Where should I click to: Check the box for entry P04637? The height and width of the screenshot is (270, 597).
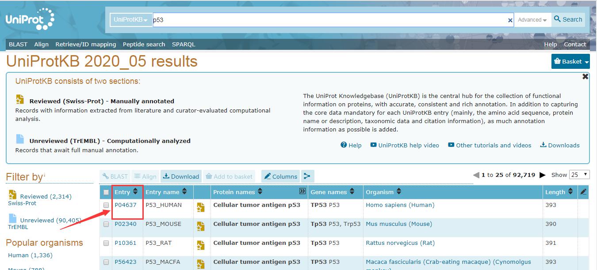point(106,205)
